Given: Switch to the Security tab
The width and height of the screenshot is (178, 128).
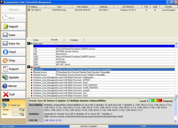Looking at the screenshot, I should pos(54,40).
